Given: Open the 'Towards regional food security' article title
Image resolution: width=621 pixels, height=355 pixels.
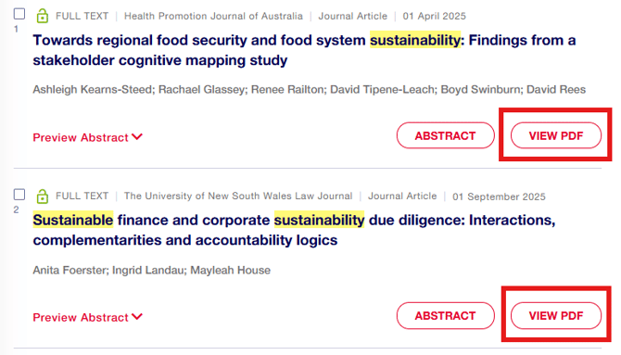Looking at the screenshot, I should [x=304, y=50].
